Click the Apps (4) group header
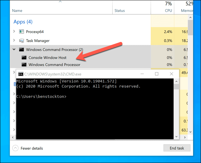The width and height of the screenshot is (201, 163). click(23, 22)
